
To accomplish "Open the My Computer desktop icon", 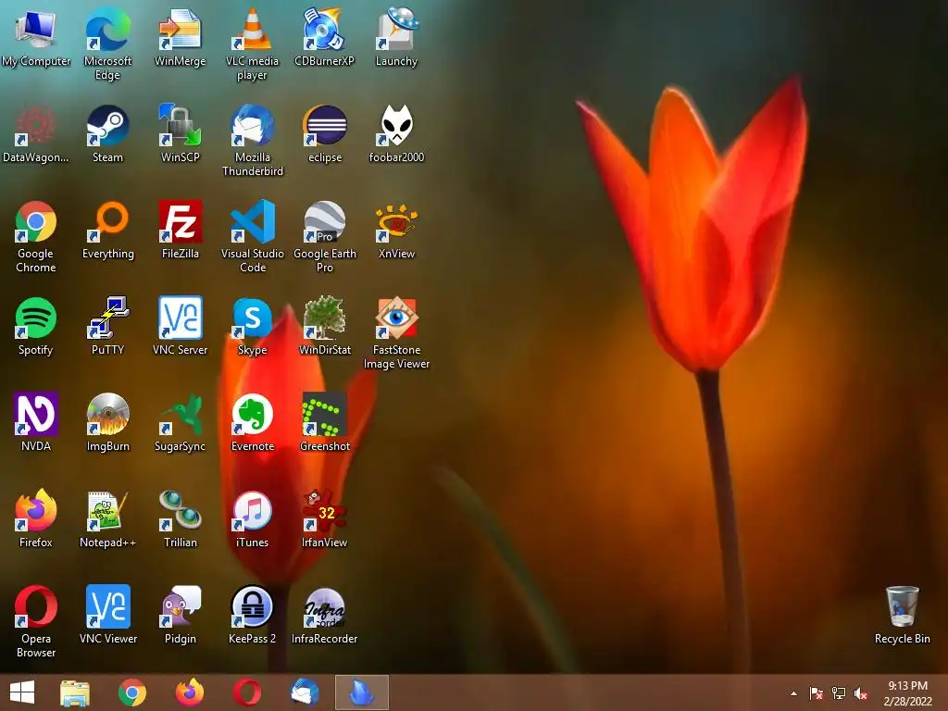I will coord(36,37).
